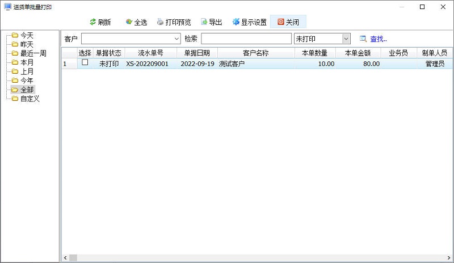This screenshot has width=454, height=263.
Task: Sort by the 单据日期 column header
Action: [x=197, y=53]
